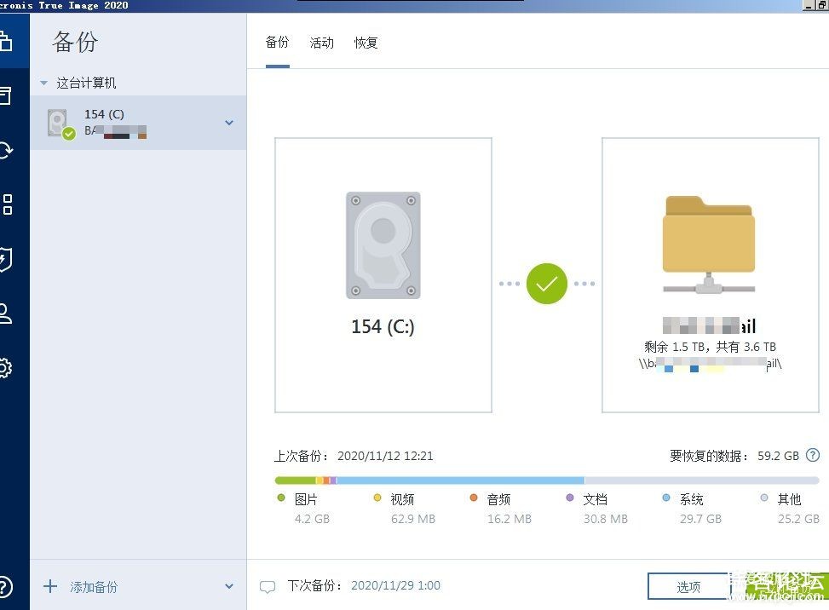Viewport: 829px width, 610px height.
Task: Click the 4.2 GB pictures size value
Action: 312,519
